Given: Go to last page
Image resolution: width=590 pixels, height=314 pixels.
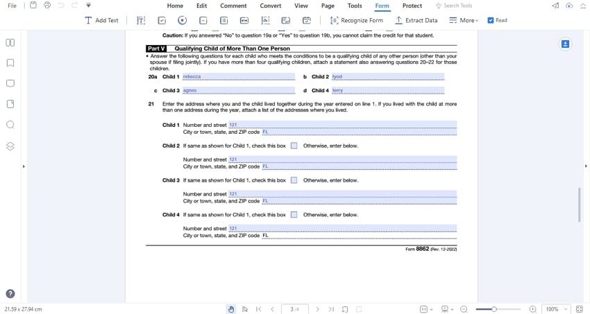Looking at the screenshot, I should (x=331, y=309).
